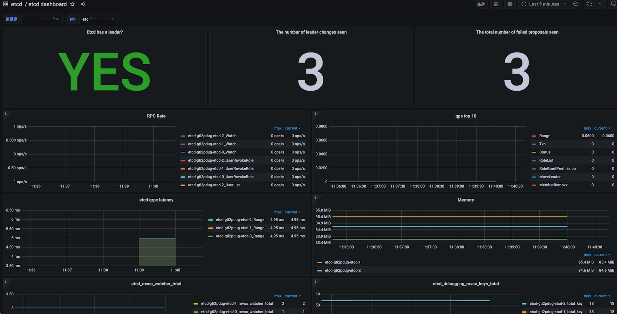The image size is (617, 314).
Task: Open the etcd grpc latency panel menu
Action: (x=156, y=200)
